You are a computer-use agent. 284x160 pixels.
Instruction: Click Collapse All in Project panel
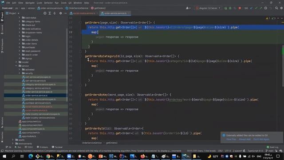[x=55, y=13]
